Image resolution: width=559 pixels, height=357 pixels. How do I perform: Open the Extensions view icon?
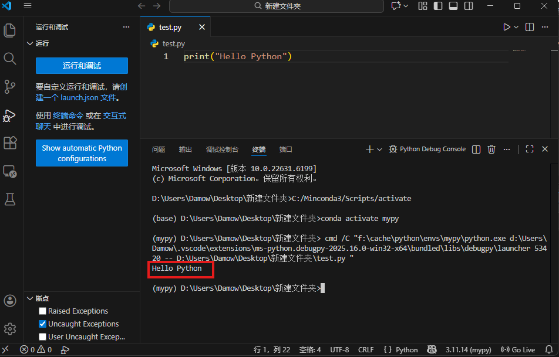pos(9,143)
